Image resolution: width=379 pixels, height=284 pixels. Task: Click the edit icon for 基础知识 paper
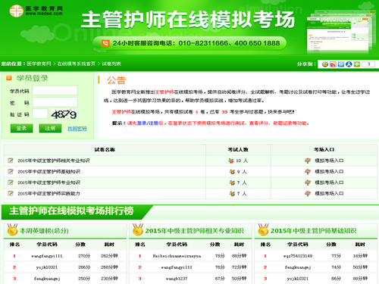pyautogui.click(x=11, y=172)
